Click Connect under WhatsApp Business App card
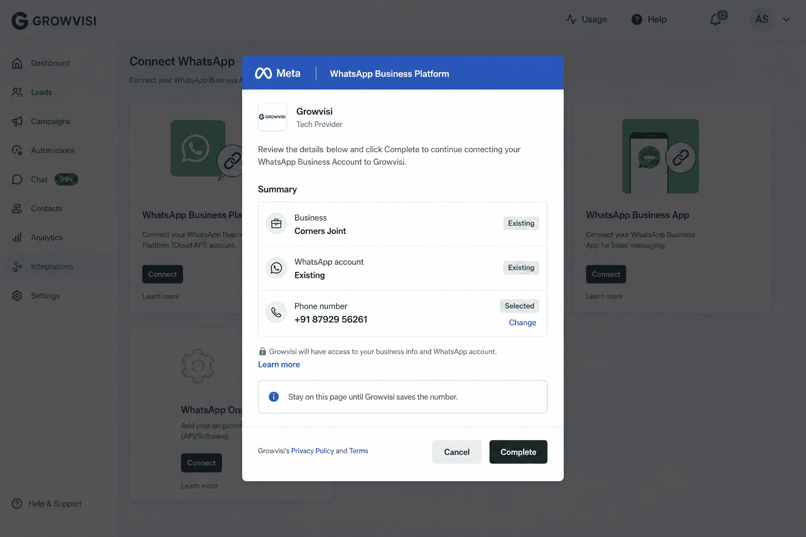806x537 pixels. (606, 274)
